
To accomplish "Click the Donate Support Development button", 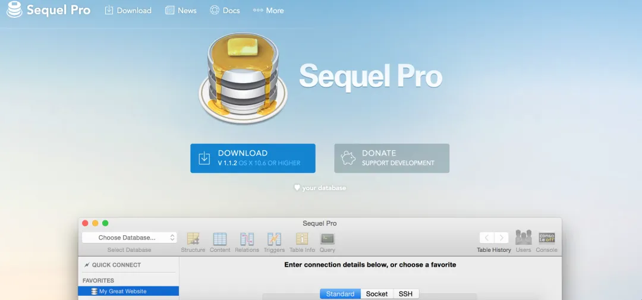I will pos(391,158).
